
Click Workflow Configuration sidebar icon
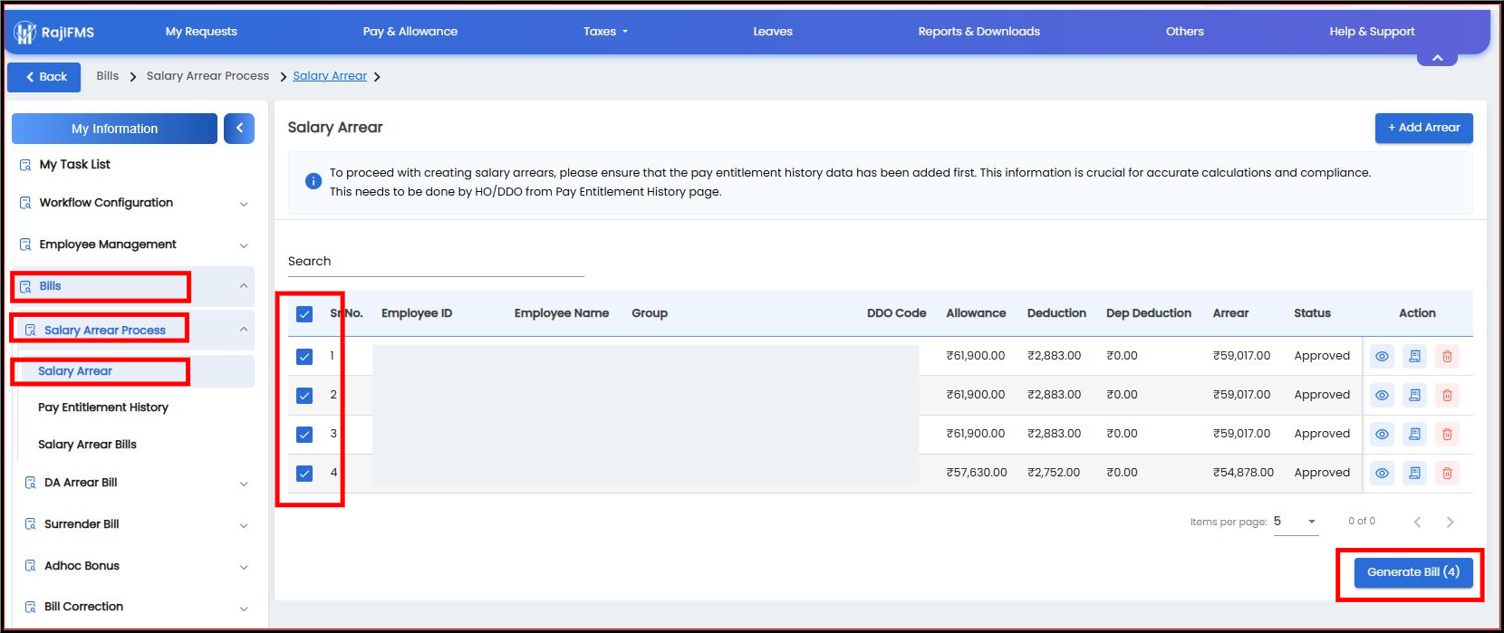(x=25, y=203)
